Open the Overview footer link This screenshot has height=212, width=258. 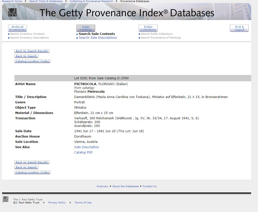click(x=103, y=186)
